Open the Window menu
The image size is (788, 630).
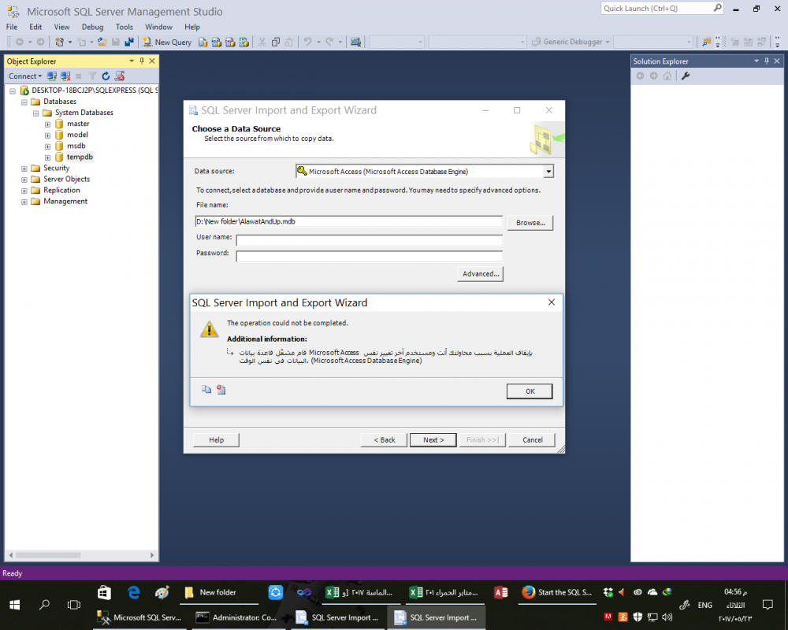coord(159,27)
